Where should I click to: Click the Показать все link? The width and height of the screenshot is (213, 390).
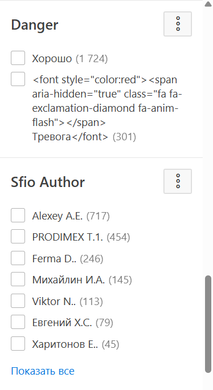click(43, 371)
